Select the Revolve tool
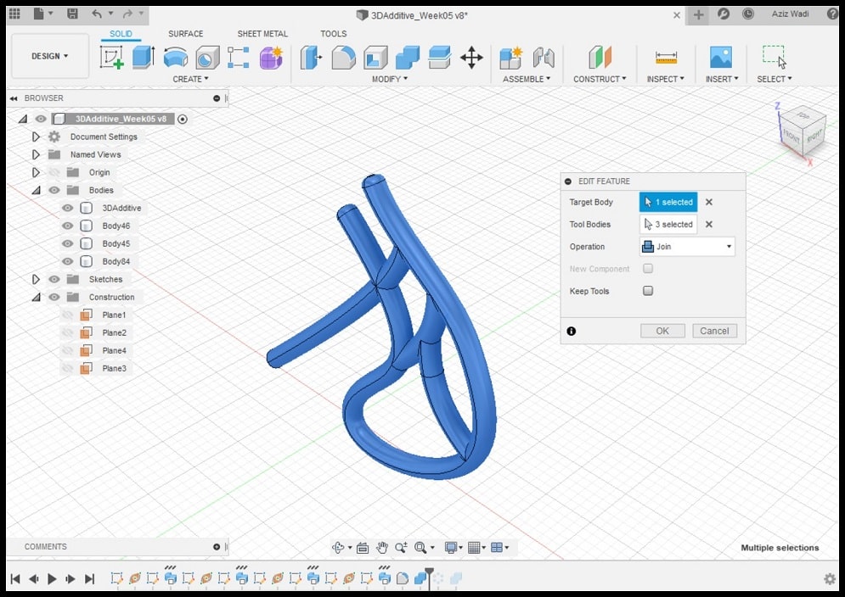 (x=176, y=57)
